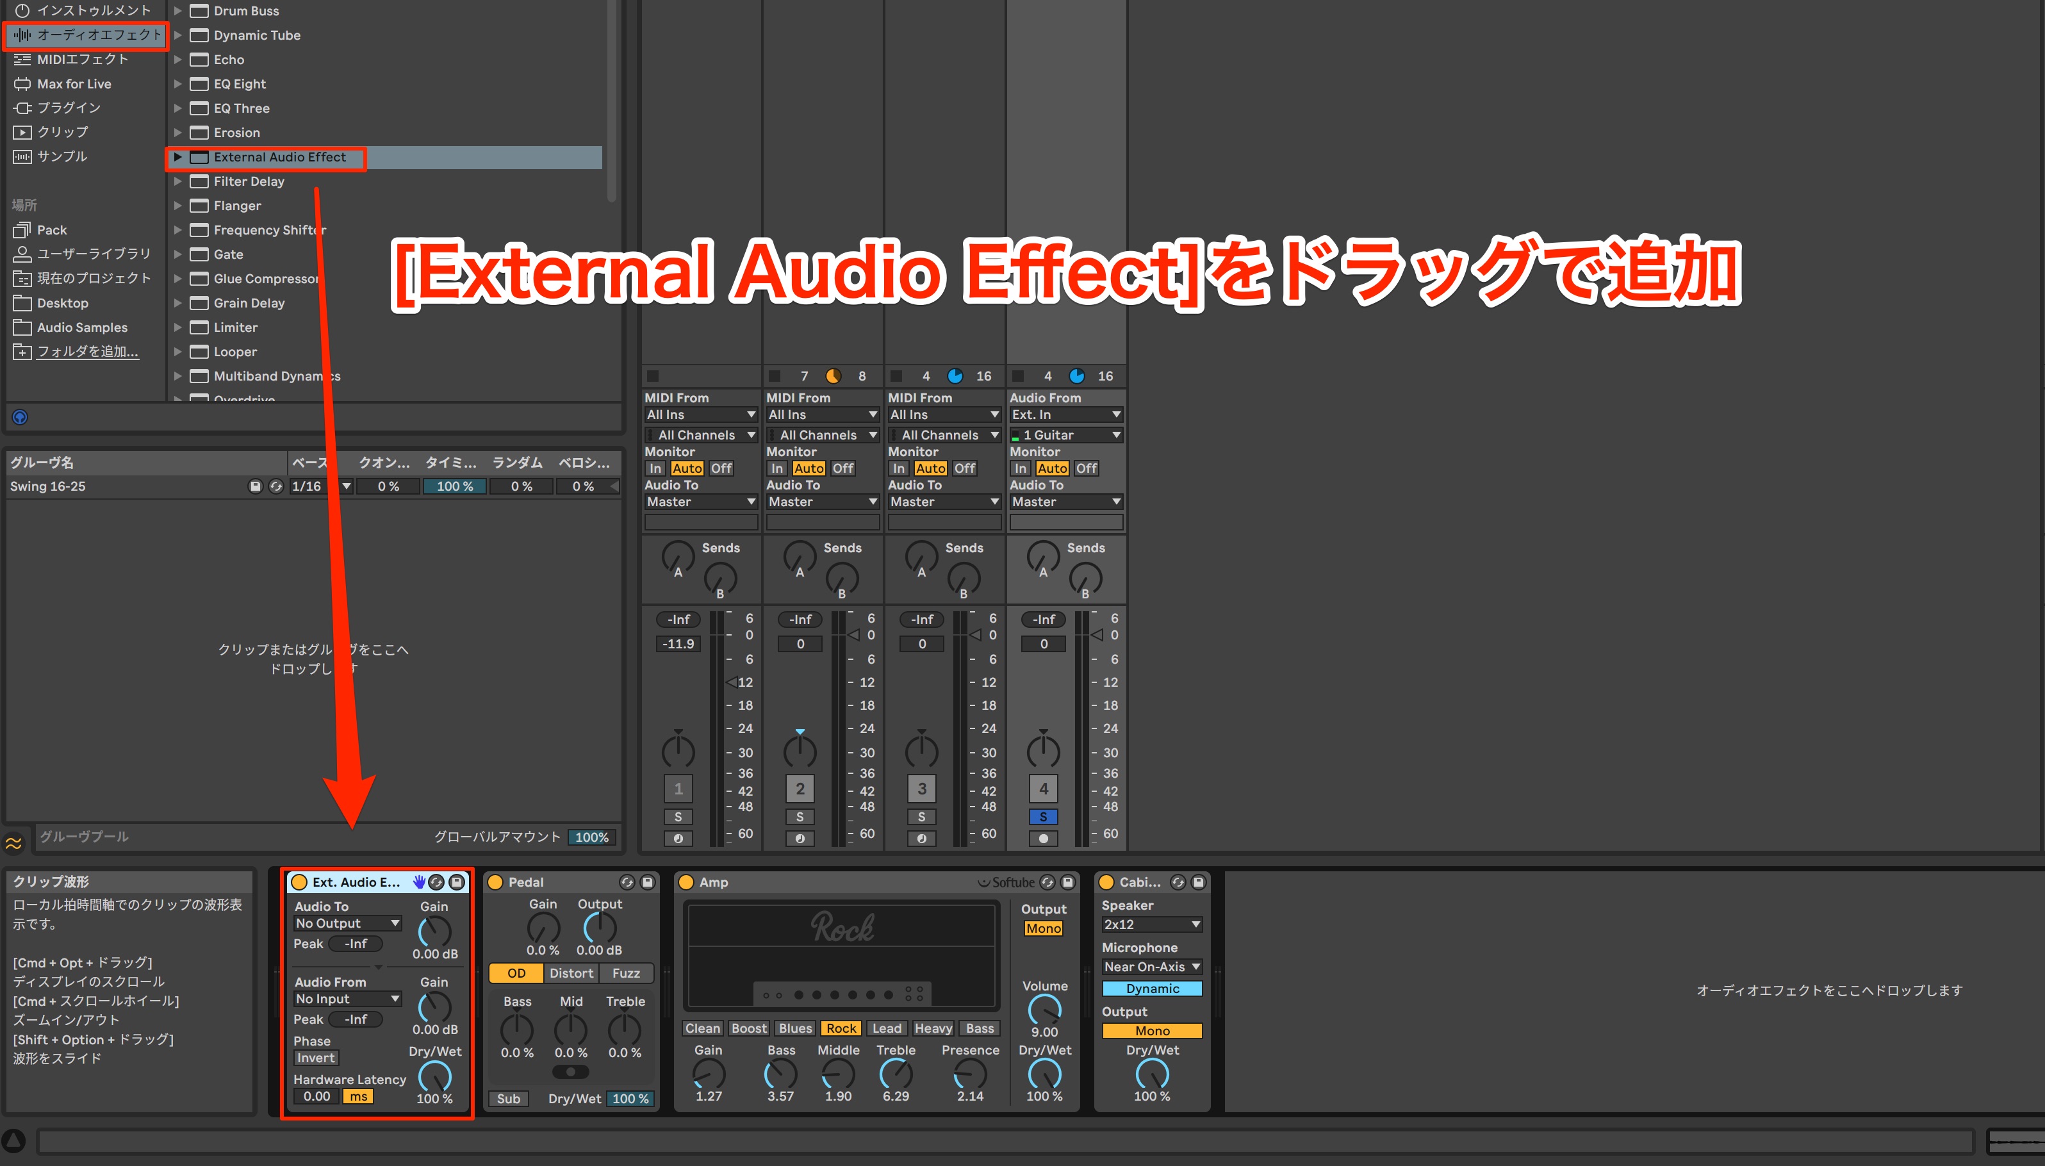
Task: Click Amp Output Mono button
Action: (x=1043, y=928)
